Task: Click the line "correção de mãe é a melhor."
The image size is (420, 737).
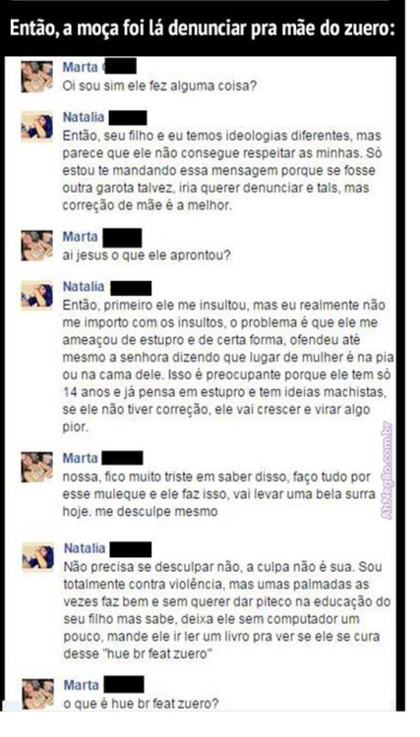Action: tap(148, 206)
